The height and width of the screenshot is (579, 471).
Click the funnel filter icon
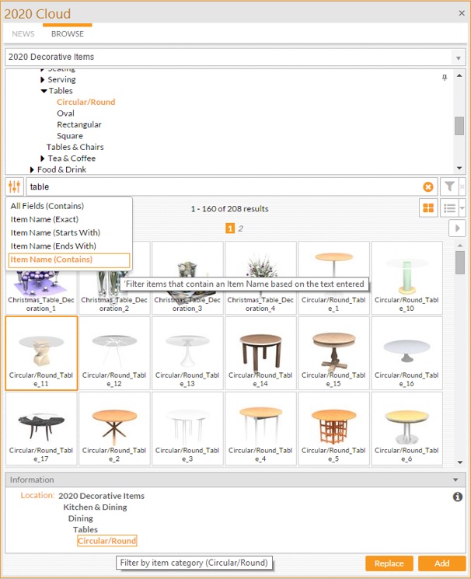tap(449, 187)
